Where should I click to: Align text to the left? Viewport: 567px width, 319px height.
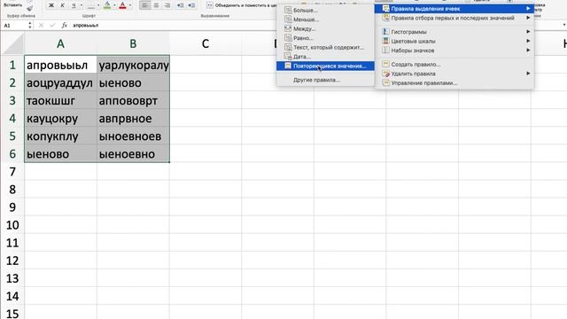[145, 5]
